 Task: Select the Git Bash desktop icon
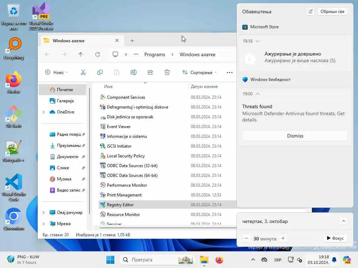14,117
